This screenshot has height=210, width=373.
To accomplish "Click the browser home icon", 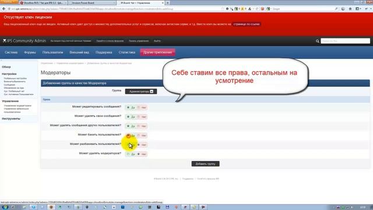I will click(350, 9).
